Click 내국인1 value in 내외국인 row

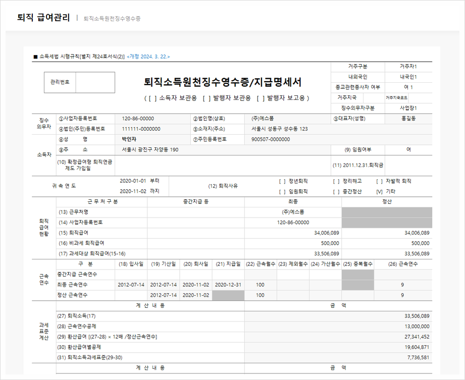click(x=408, y=77)
